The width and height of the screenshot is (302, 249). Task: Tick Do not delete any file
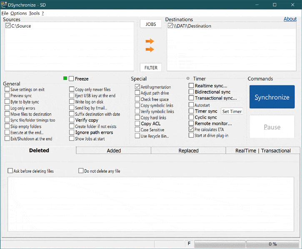pos(81,171)
